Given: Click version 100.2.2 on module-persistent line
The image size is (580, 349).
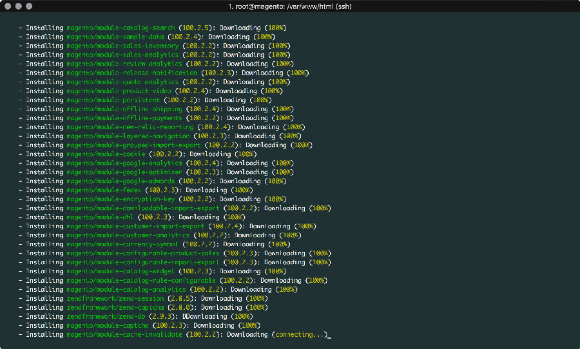Looking at the screenshot, I should [x=181, y=100].
